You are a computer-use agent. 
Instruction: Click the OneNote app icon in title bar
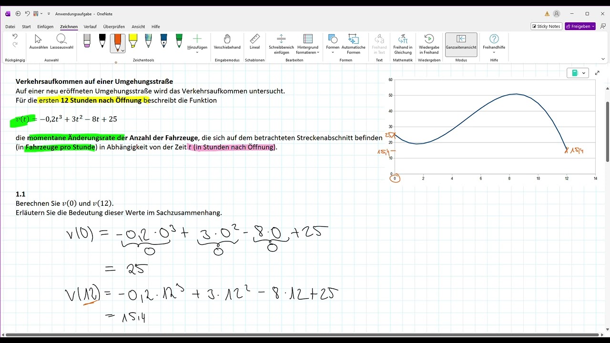(x=8, y=14)
